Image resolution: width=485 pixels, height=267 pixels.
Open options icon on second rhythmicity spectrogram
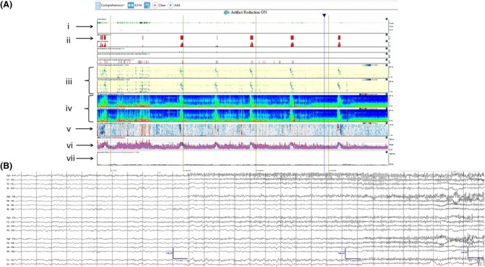click(x=387, y=79)
